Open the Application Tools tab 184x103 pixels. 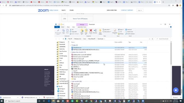coord(82,27)
